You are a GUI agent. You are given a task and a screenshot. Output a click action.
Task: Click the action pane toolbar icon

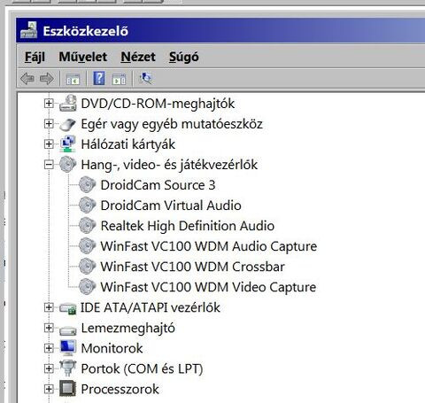[119, 80]
